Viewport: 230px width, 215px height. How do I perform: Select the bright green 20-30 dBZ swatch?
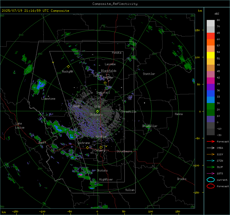[x=211, y=106]
